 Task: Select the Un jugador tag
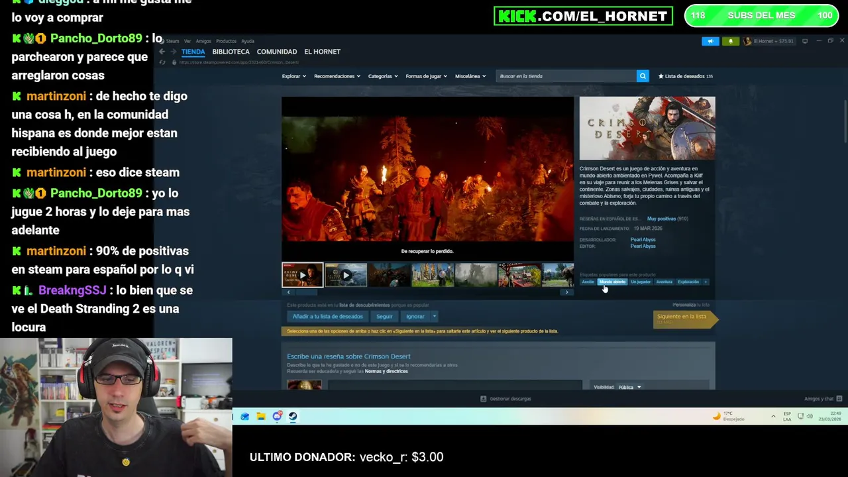point(641,282)
